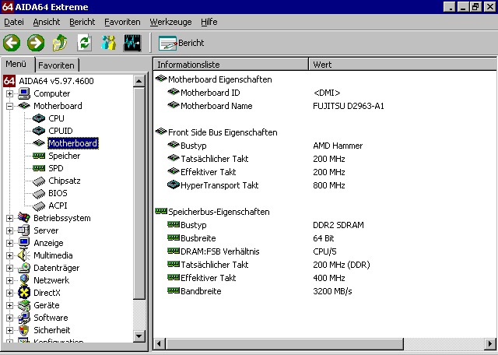Open the Bericht menu
Screen dimensions: 498x355
[x=82, y=22]
